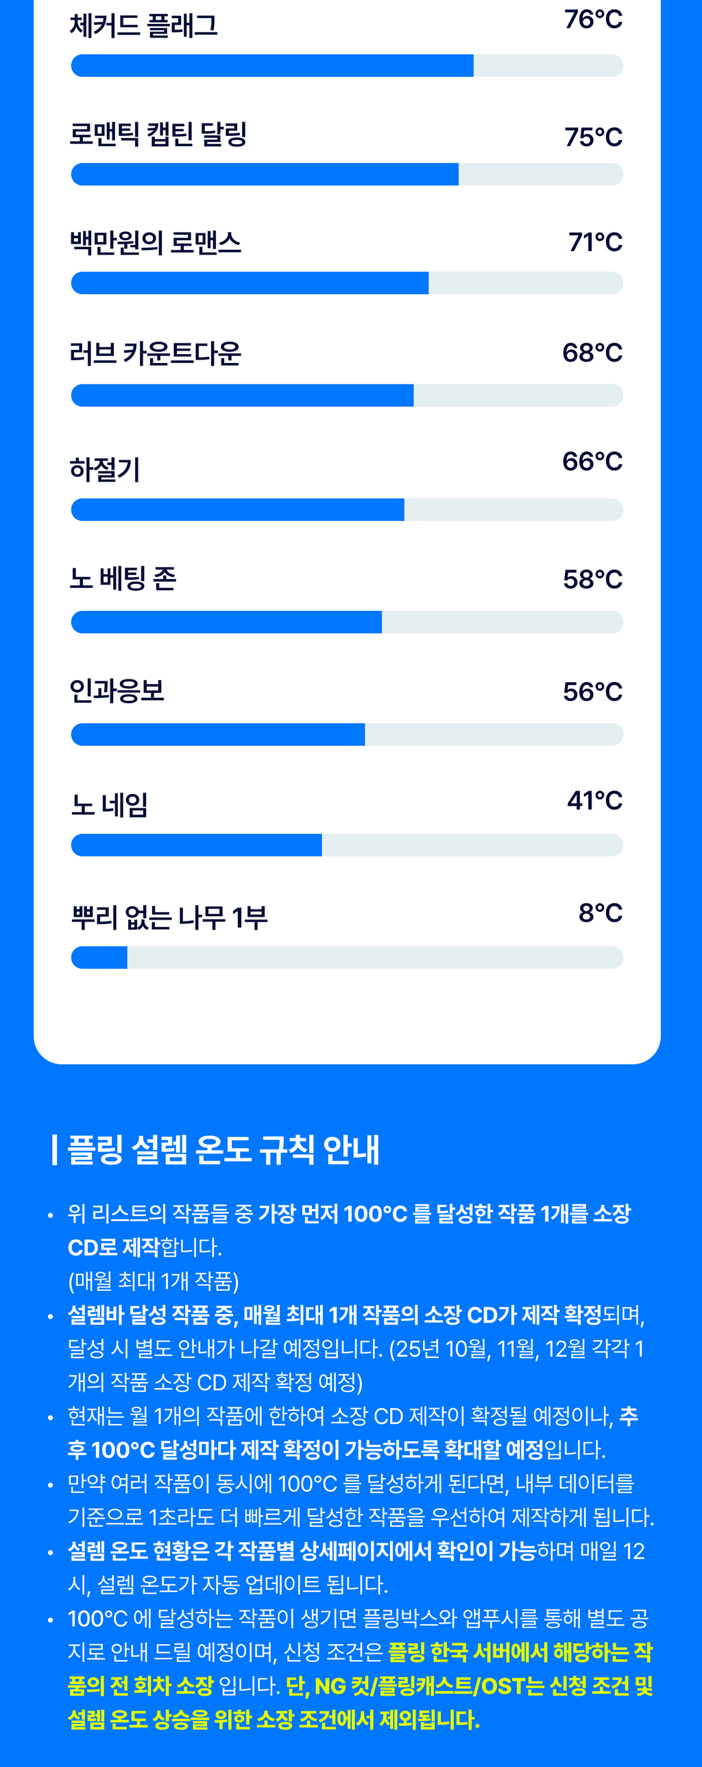
Task: Click the 플링 설렘 온도 규칙 안내 heading
Action: (x=223, y=1149)
